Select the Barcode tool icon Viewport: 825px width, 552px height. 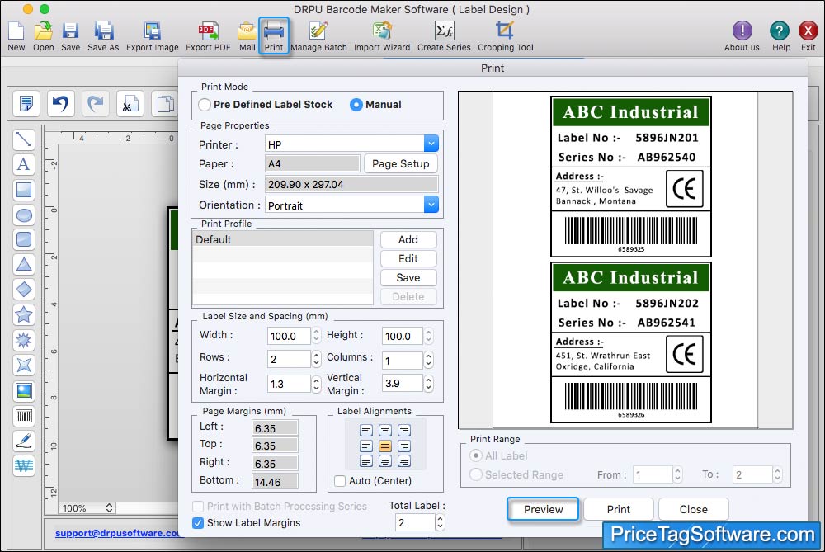24,416
